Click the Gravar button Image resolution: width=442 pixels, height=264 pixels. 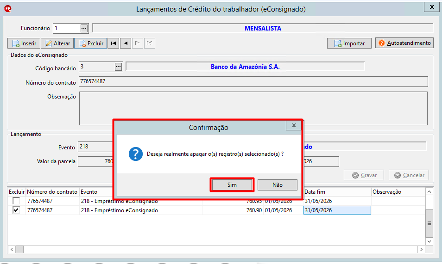point(364,175)
